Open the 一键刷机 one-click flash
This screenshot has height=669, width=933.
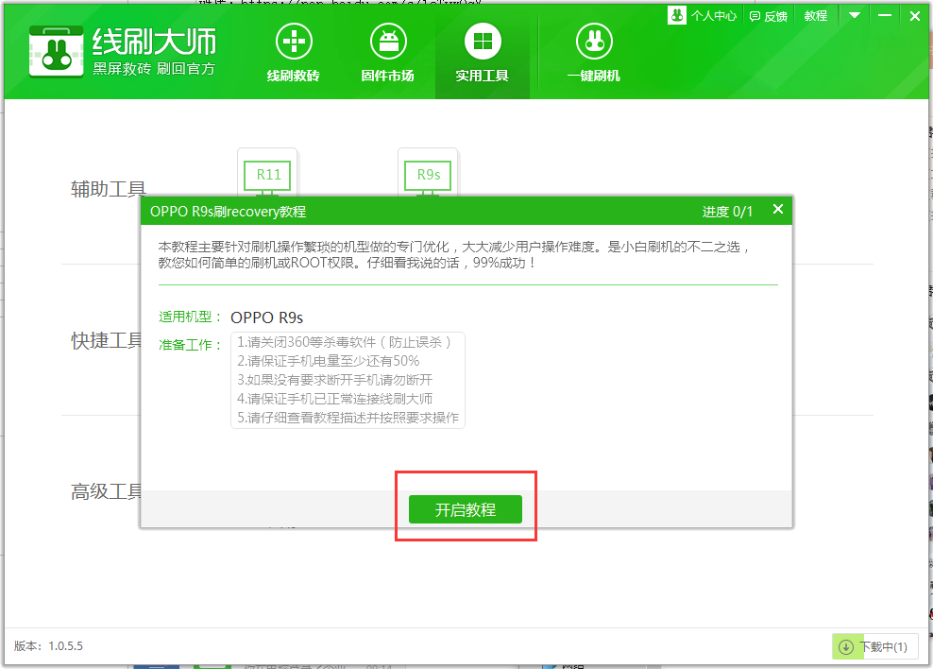click(x=594, y=52)
